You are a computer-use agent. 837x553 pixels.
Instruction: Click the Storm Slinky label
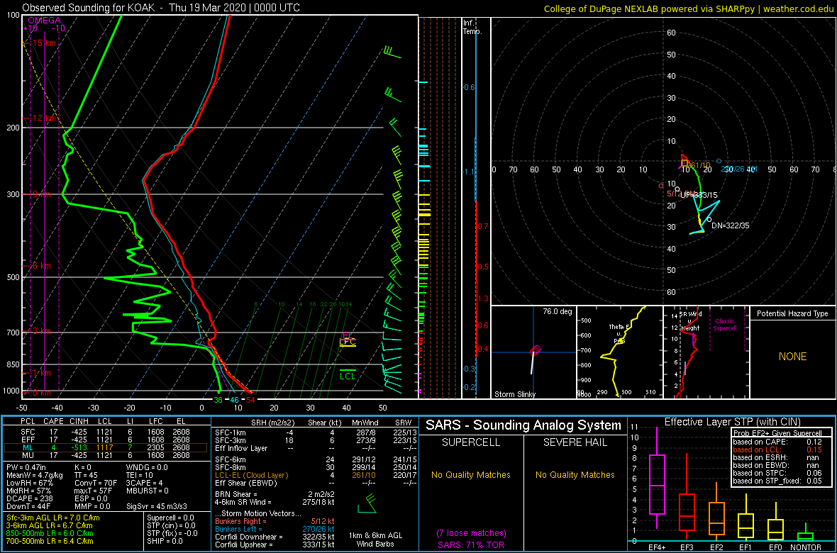515,394
